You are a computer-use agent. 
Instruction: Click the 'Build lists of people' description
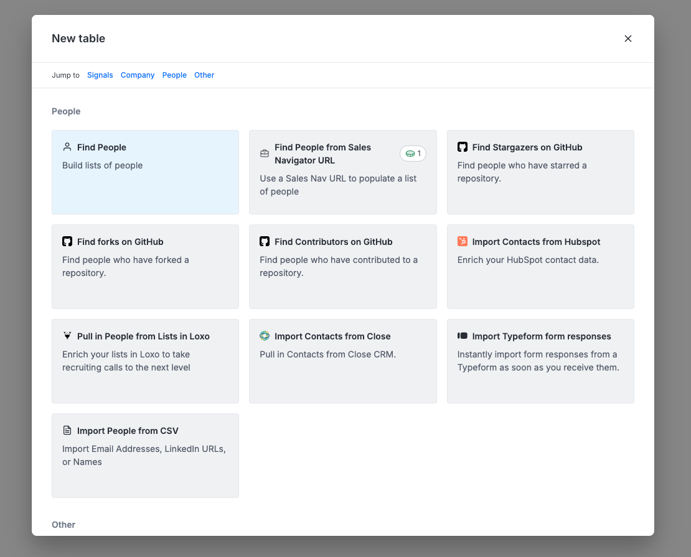point(102,165)
